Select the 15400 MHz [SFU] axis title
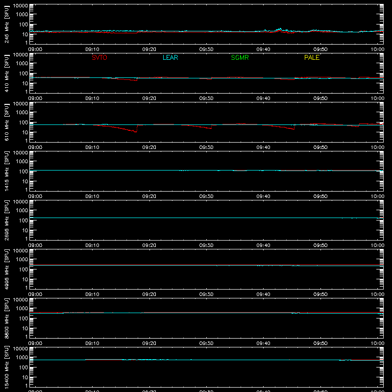The width and height of the screenshot is (392, 392). click(x=6, y=367)
